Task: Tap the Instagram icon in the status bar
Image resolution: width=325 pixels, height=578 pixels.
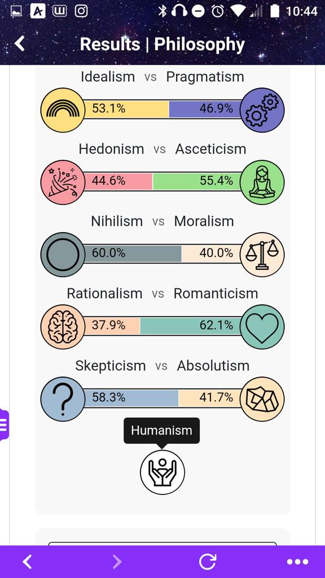Action: coord(81,11)
